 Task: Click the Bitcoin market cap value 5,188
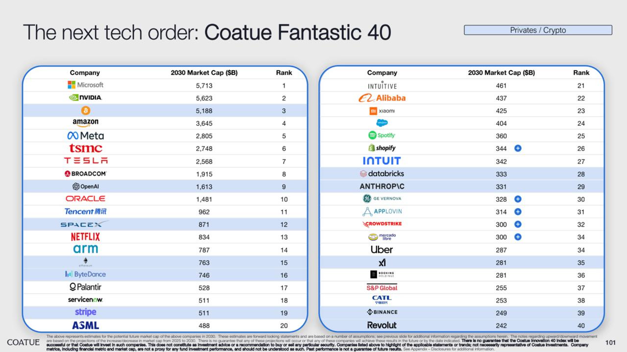(x=204, y=111)
